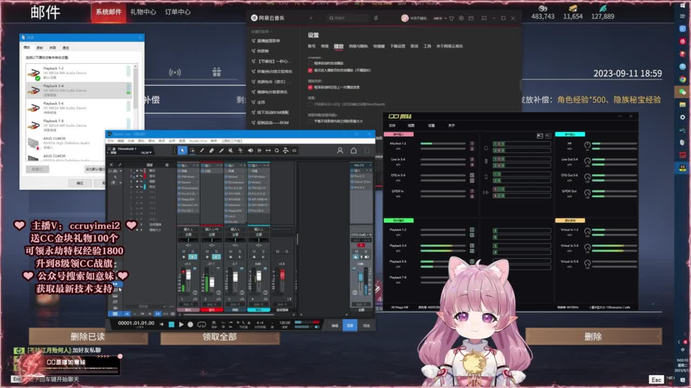Solo the fourth cyan-topped mixer channel
Viewport: 691px width, 388px height.
coord(263,252)
